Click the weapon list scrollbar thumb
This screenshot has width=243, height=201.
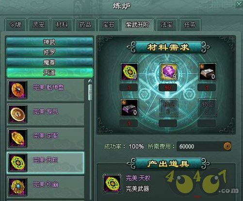click(x=90, y=92)
